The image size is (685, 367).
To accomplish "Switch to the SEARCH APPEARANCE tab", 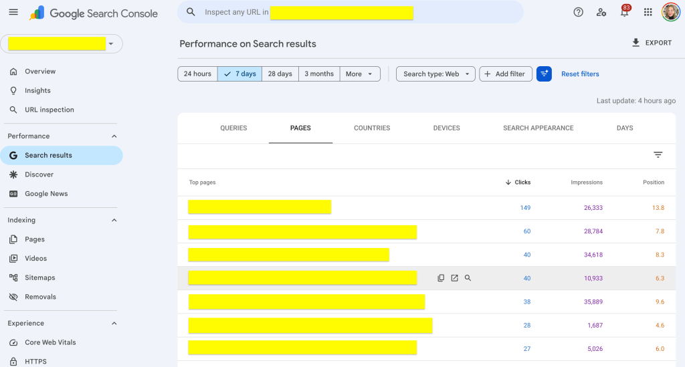I will click(539, 128).
